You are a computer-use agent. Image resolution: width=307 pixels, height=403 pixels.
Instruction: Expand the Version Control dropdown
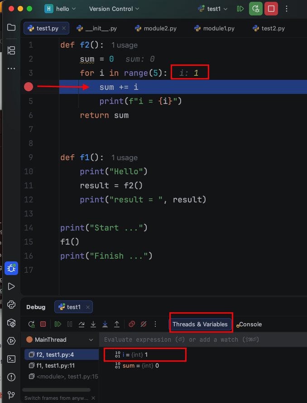click(x=114, y=9)
